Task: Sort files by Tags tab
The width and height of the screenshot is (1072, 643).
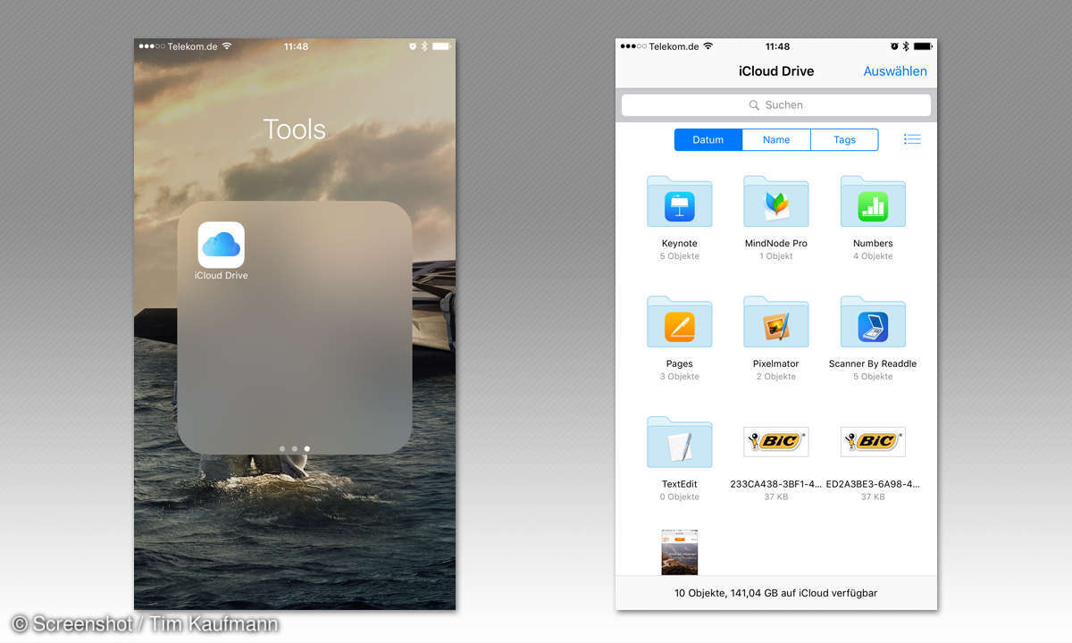Action: [x=844, y=139]
